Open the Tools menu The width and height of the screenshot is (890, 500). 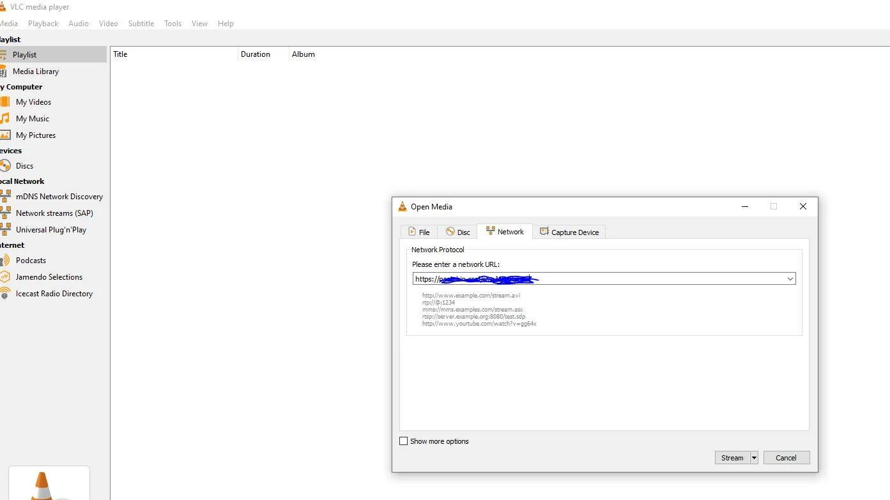(173, 24)
